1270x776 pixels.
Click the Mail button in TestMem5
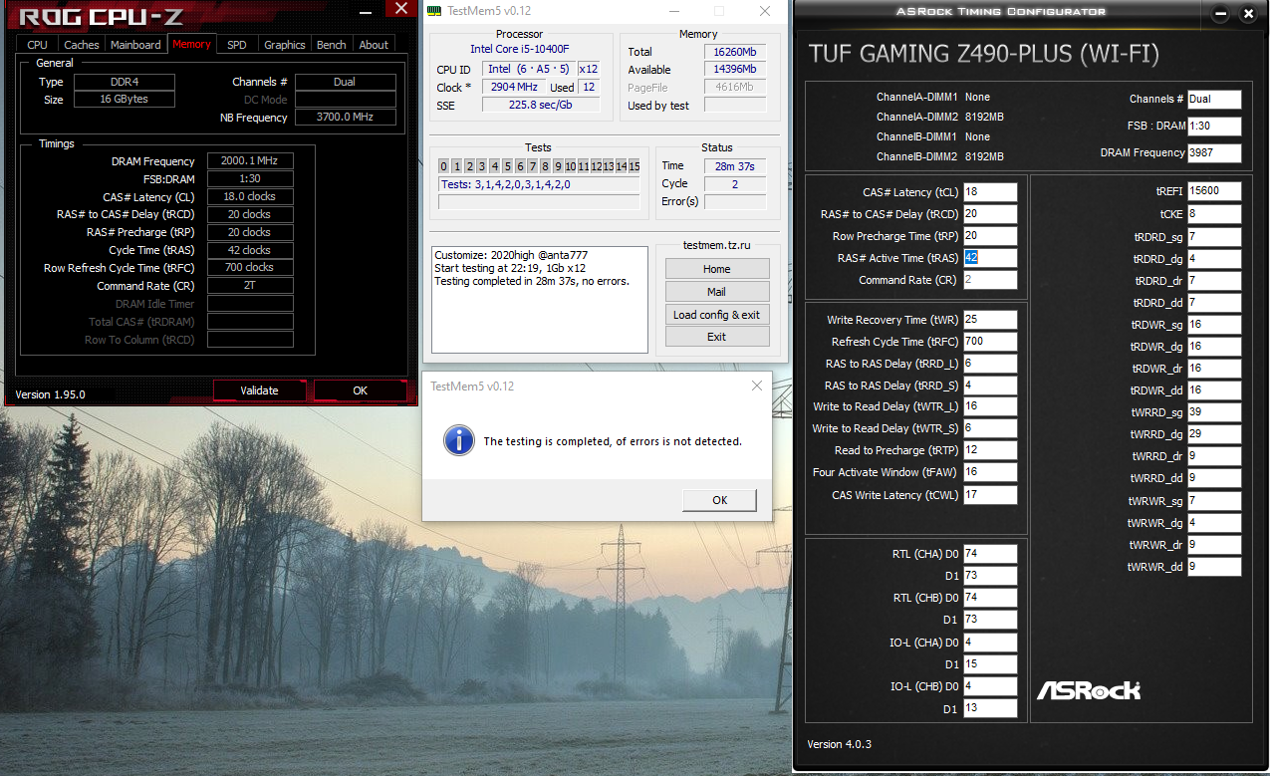coord(717,292)
